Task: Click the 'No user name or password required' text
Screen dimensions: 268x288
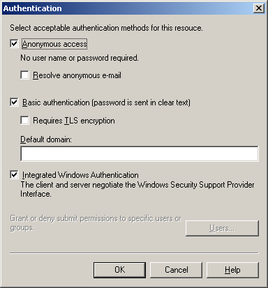Action: click(80, 58)
